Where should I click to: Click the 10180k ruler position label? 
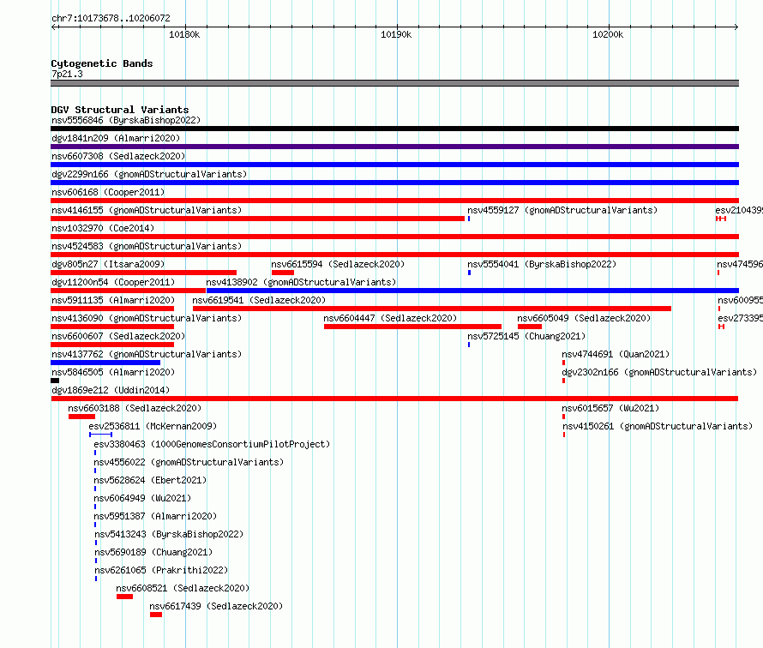point(184,34)
